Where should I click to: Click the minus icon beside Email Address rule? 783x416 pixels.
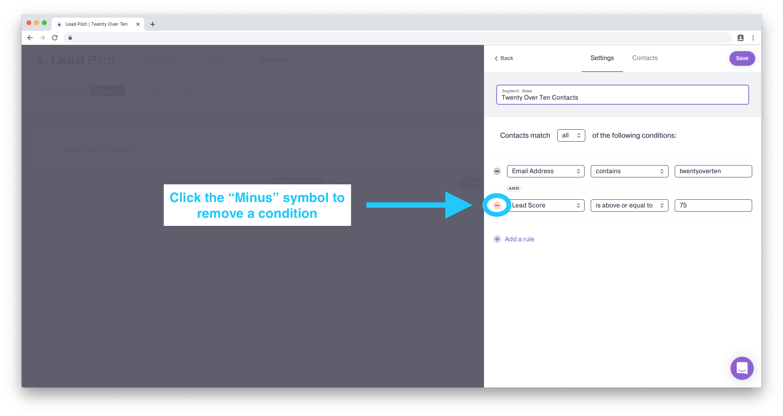[497, 171]
